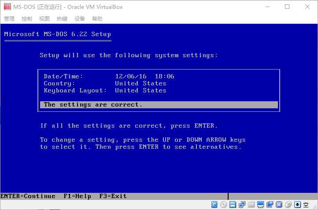Click 'United States' in the Country row
The width and height of the screenshot is (318, 210).
(x=141, y=83)
